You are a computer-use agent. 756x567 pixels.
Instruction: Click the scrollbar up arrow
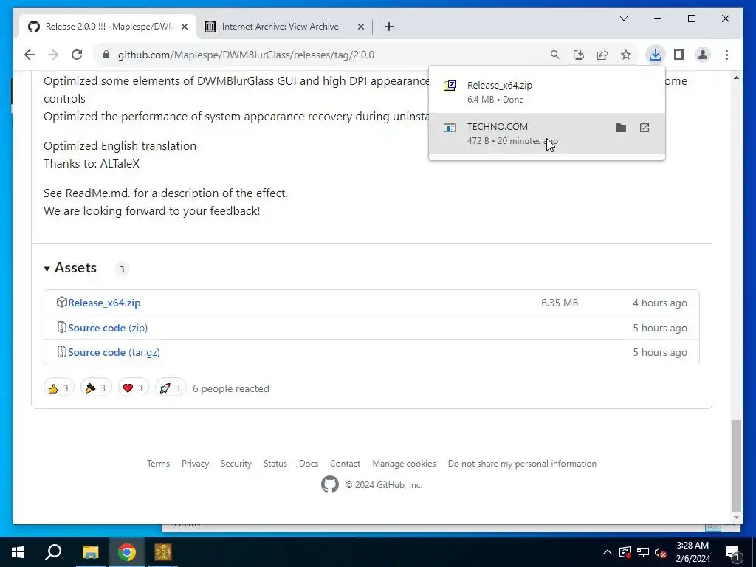pyautogui.click(x=736, y=78)
